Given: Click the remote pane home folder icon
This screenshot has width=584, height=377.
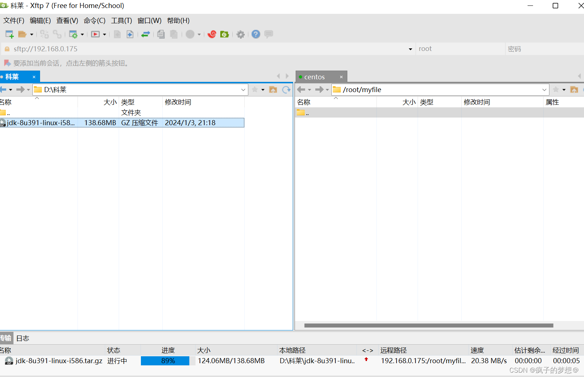Looking at the screenshot, I should click(x=574, y=90).
